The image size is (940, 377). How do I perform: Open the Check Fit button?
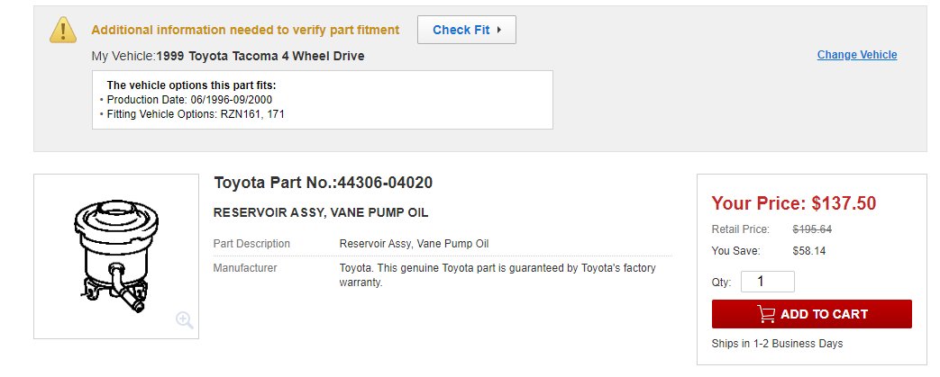(467, 30)
